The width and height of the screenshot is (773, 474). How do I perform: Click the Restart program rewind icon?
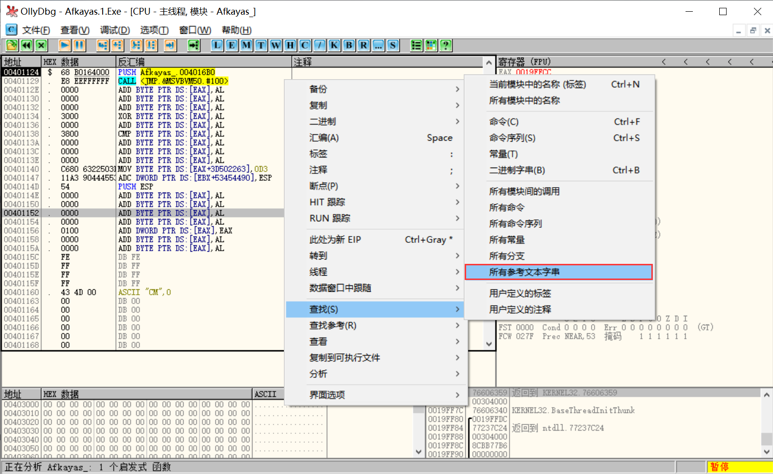point(26,45)
